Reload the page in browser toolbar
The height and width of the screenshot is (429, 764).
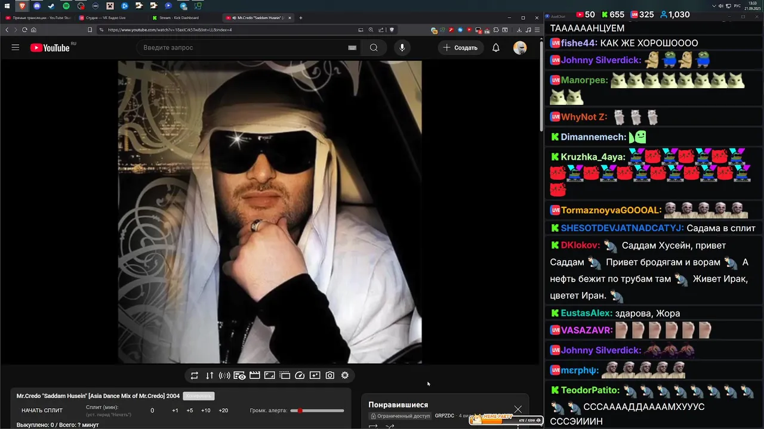[24, 30]
